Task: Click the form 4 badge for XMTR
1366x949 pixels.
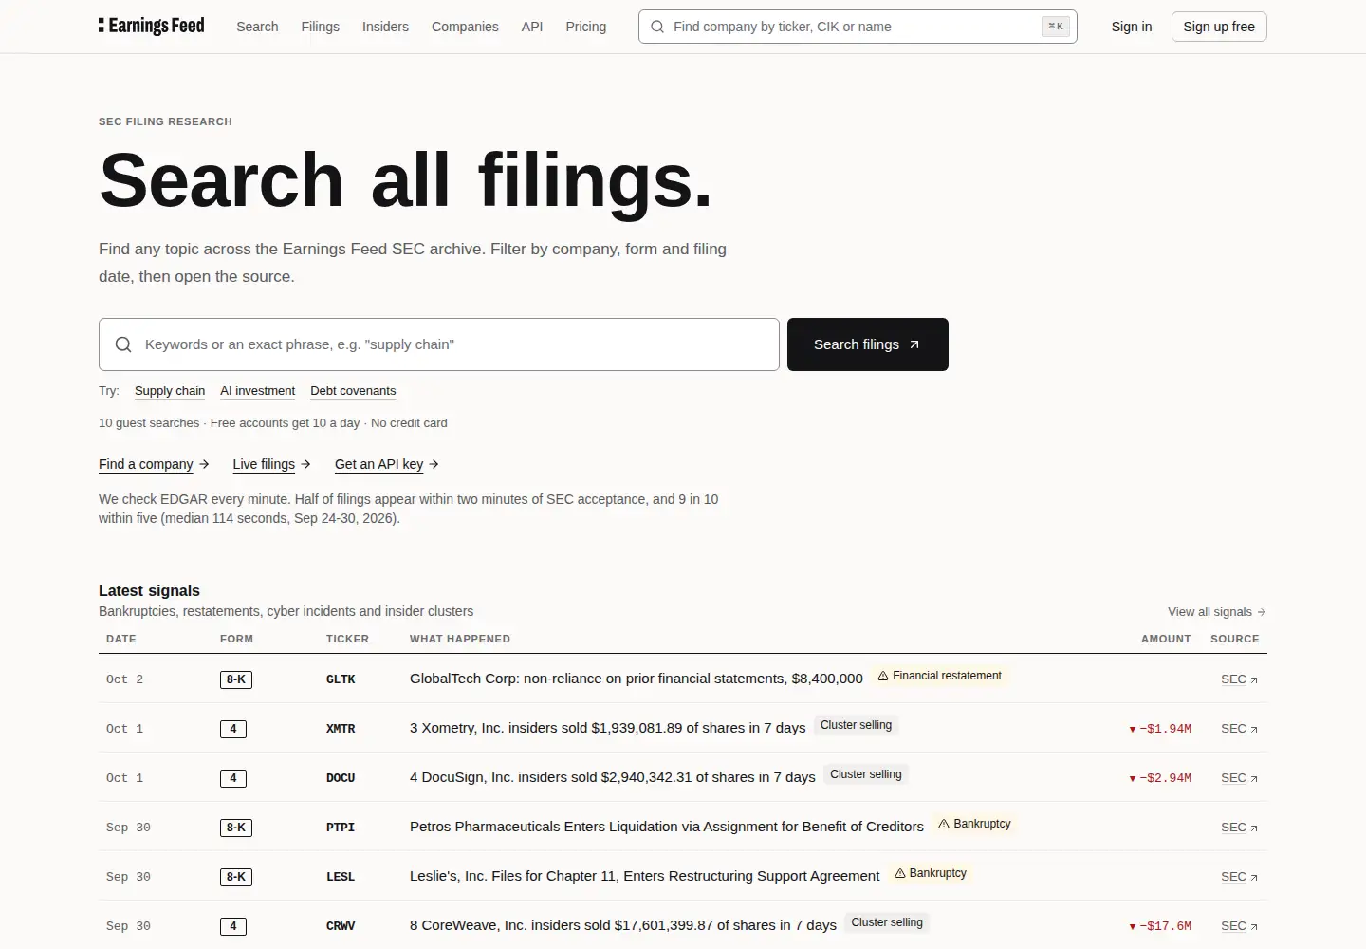Action: (x=233, y=729)
